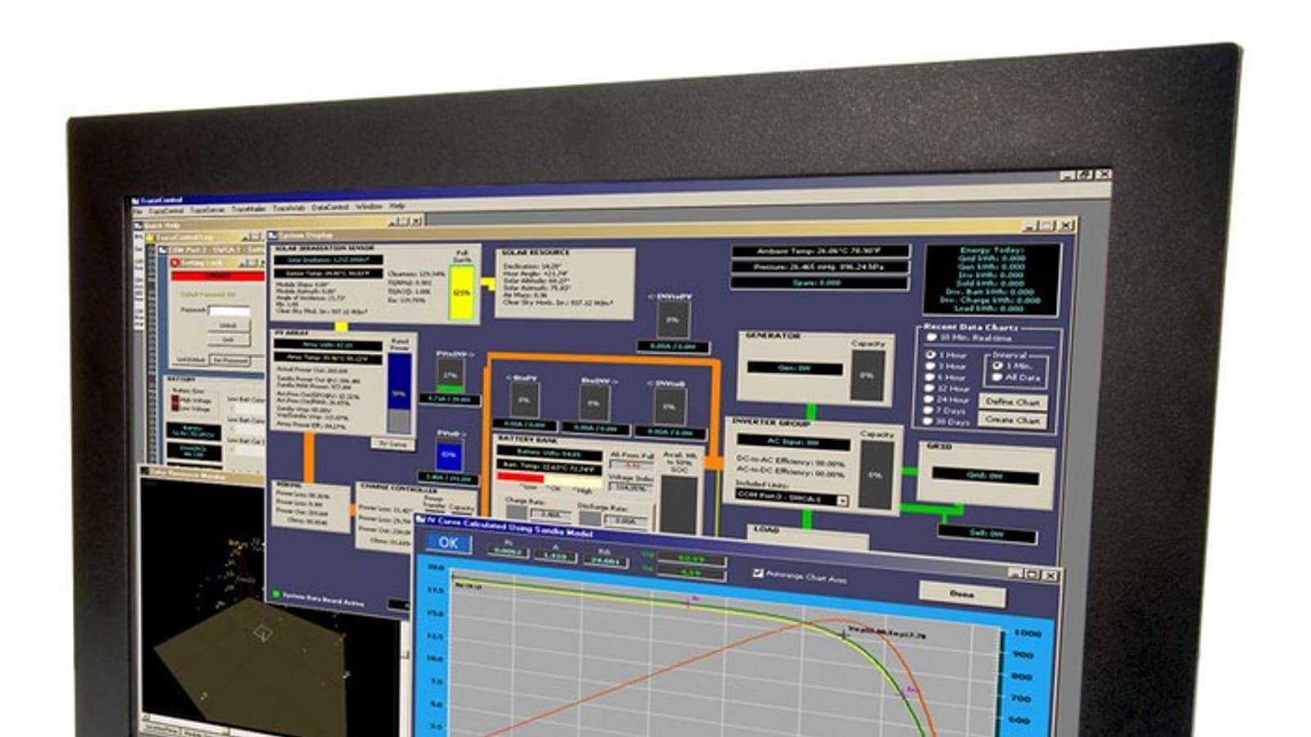Open the TraceServer menu
The image size is (1311, 737).
(x=207, y=210)
